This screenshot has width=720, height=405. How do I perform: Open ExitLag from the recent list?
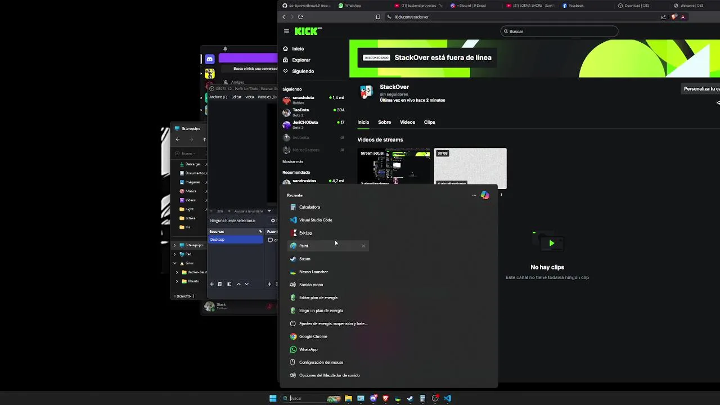tap(328, 233)
